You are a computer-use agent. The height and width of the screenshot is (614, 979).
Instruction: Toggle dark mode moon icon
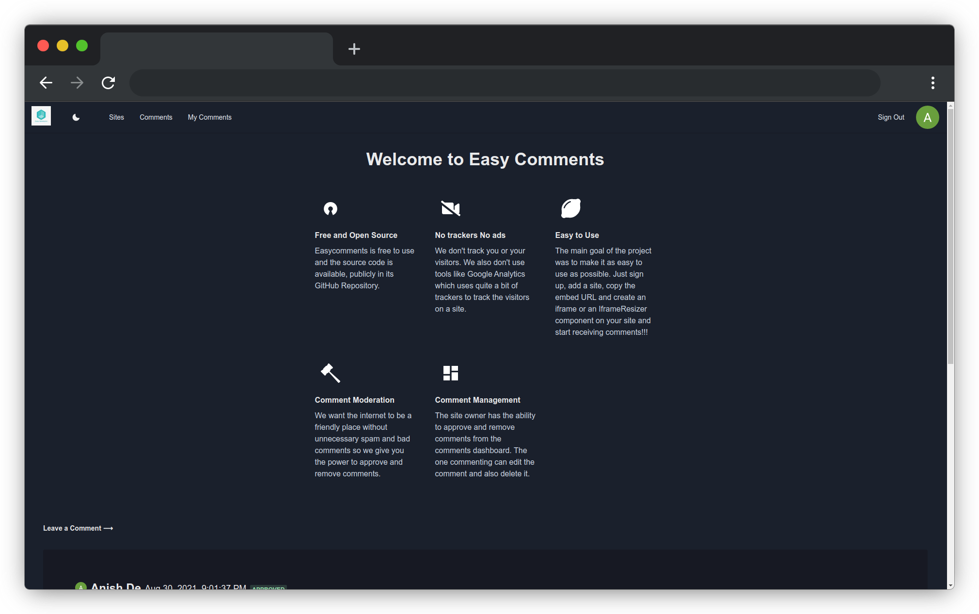tap(76, 117)
